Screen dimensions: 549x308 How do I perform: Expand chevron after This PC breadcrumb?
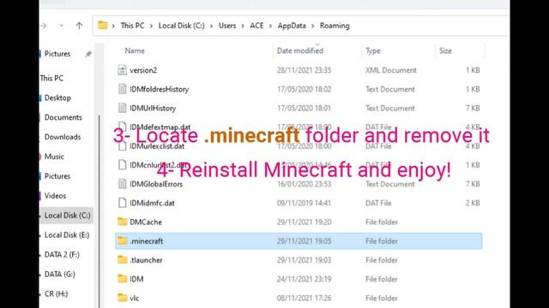click(151, 26)
